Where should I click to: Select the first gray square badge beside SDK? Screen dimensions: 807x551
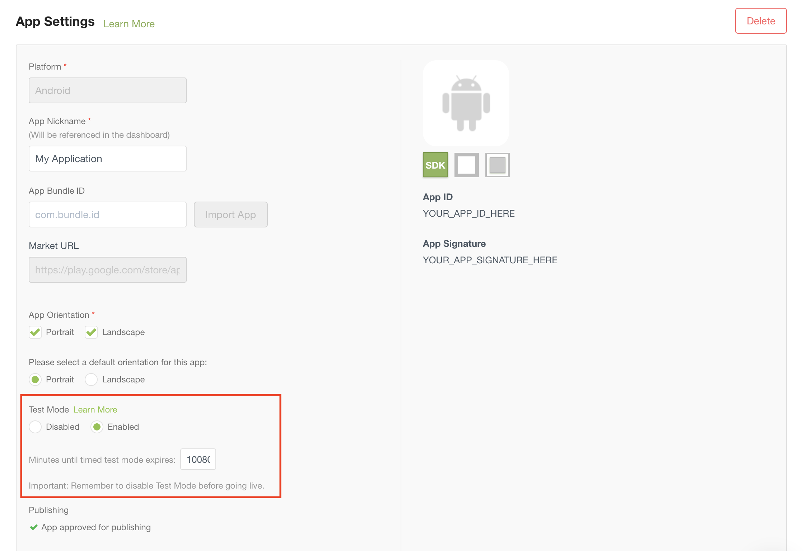(466, 165)
